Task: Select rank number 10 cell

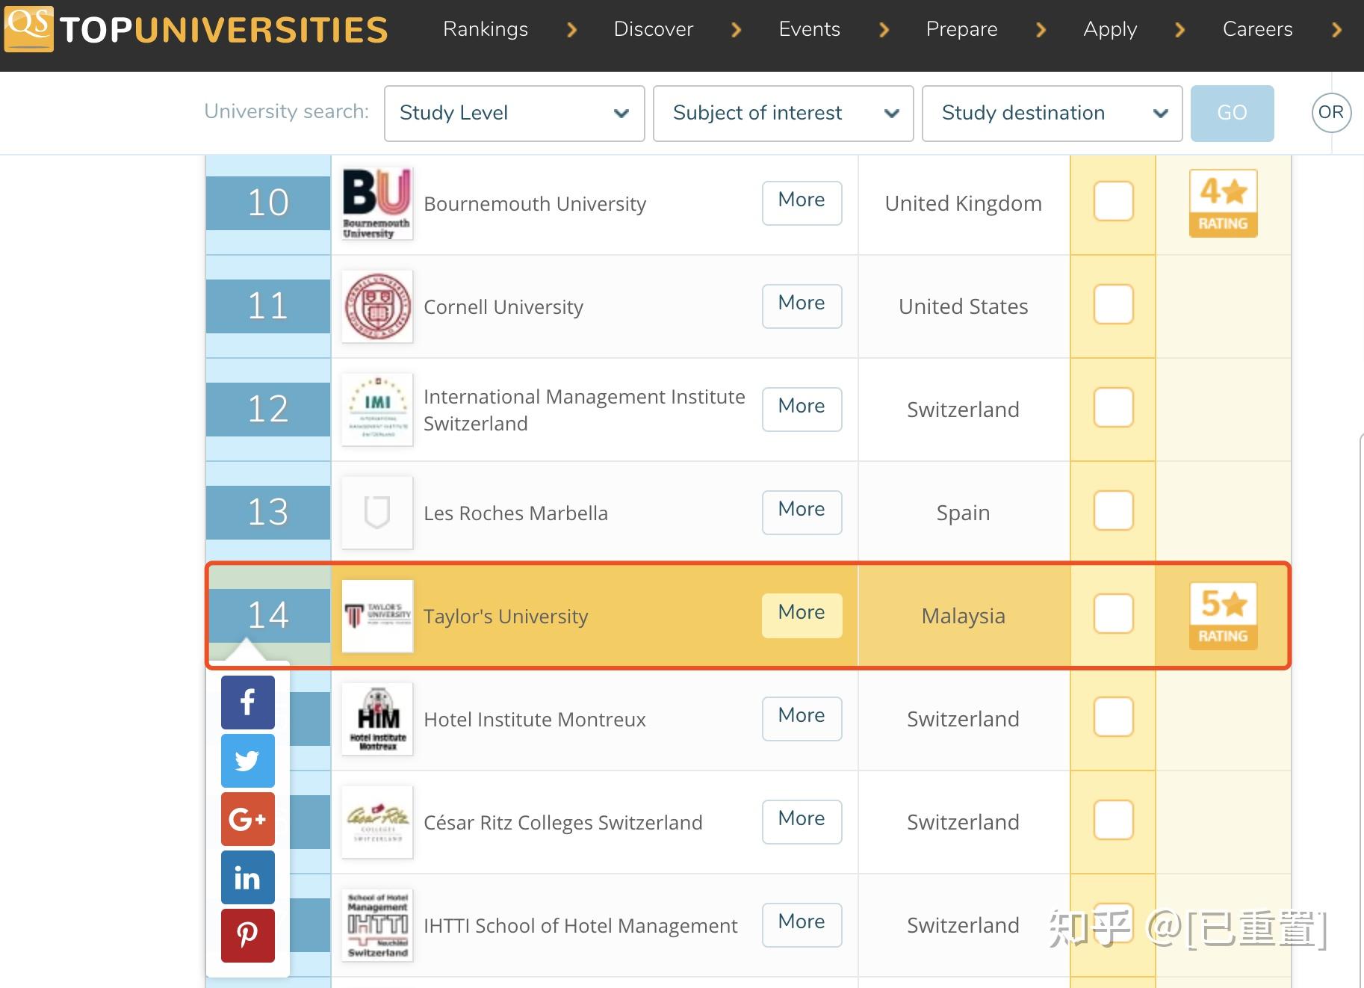Action: [x=268, y=203]
